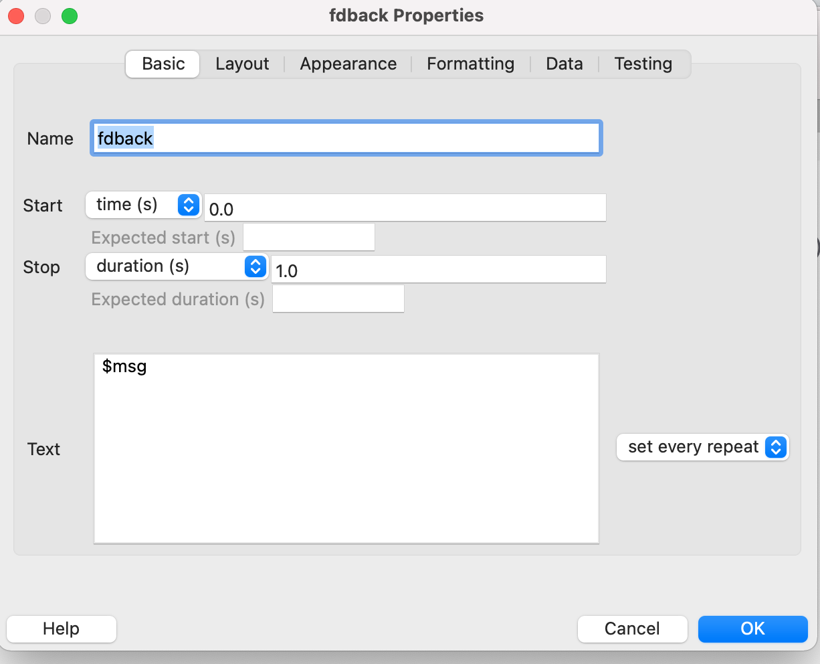820x664 pixels.
Task: Open Help for this component
Action: click(62, 629)
